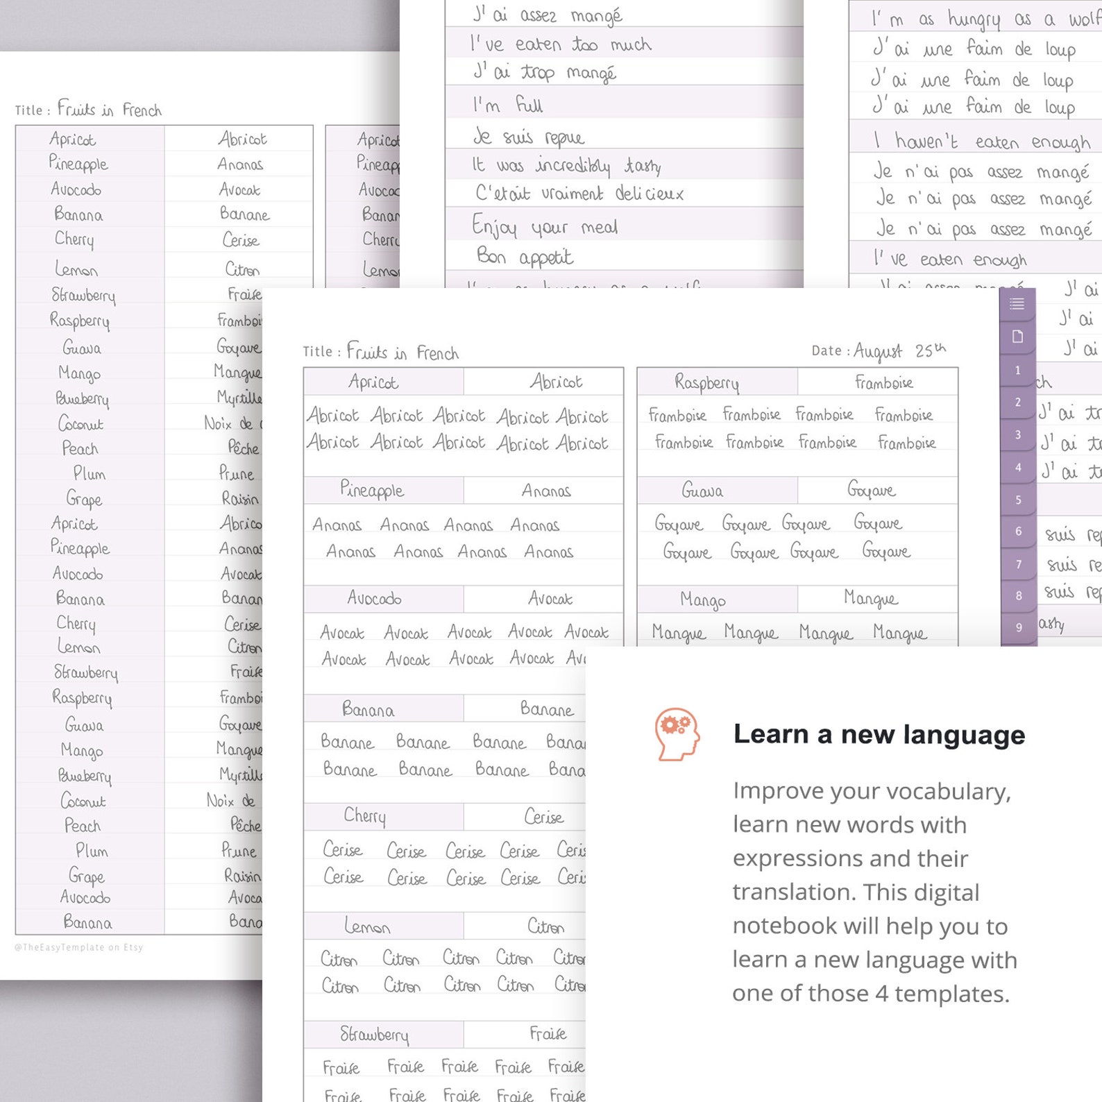Select section tab 4 in sidebar
Image resolution: width=1102 pixels, height=1102 pixels.
[x=1017, y=468]
